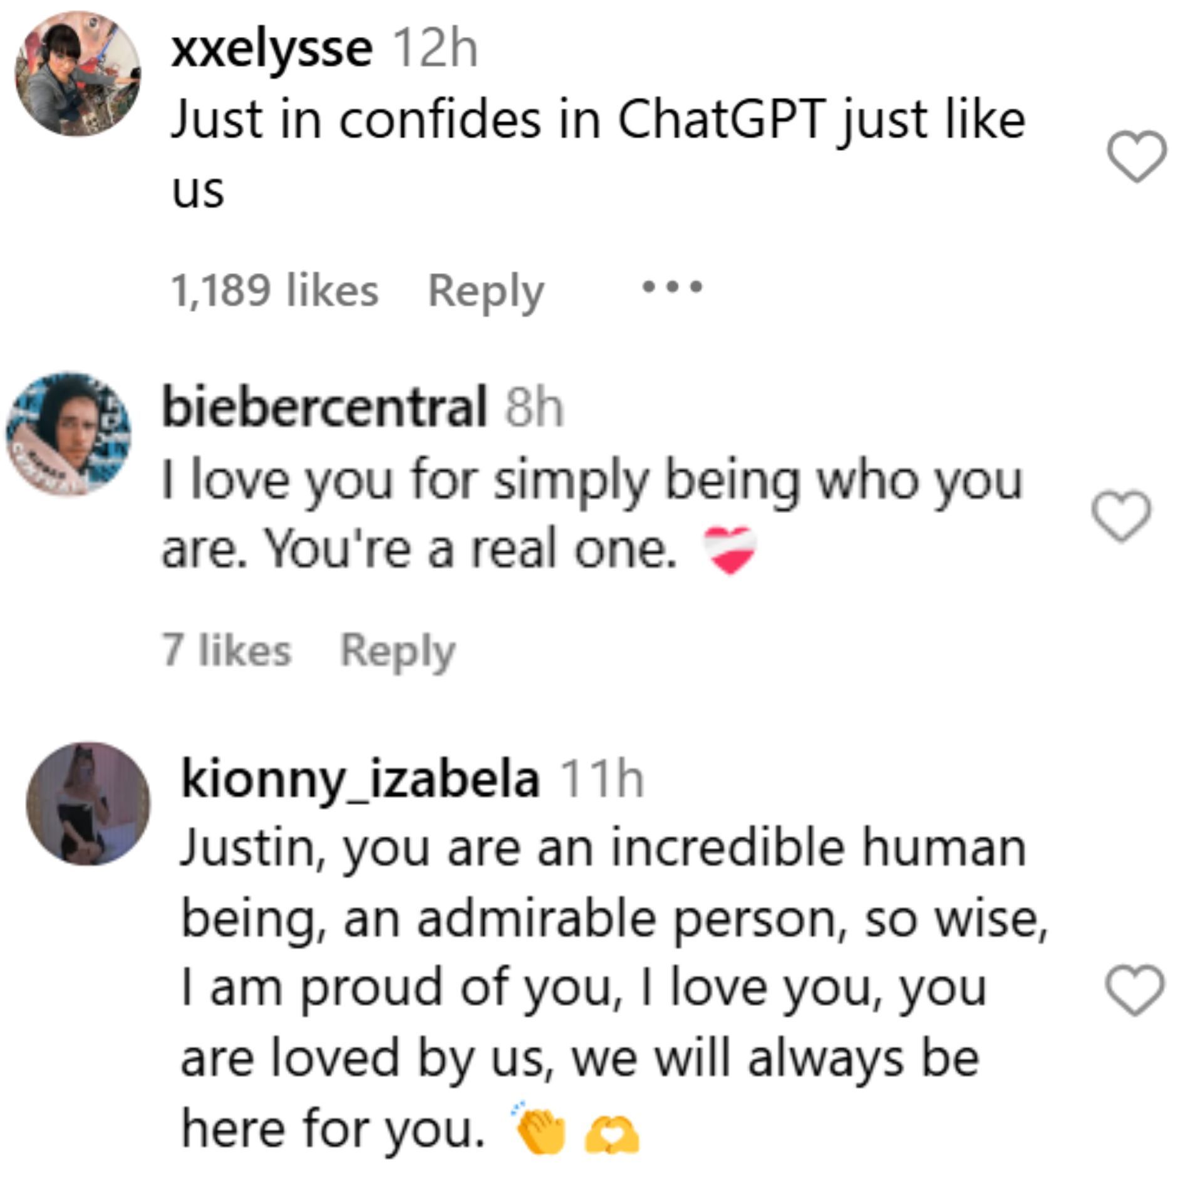Click the 8h timestamp next to biebercentral

(x=534, y=408)
